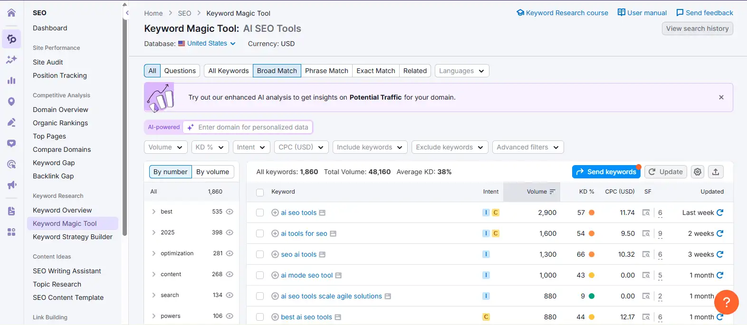Screen dimensions: 747x325
Task: Open the social chat heart rail icon
Action: pyautogui.click(x=11, y=143)
